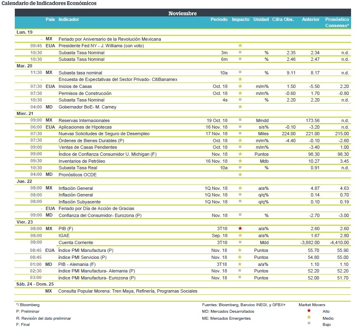Click the 4.63 inflation forecast value
Viewport: 356px width, 330px height.
(x=344, y=188)
